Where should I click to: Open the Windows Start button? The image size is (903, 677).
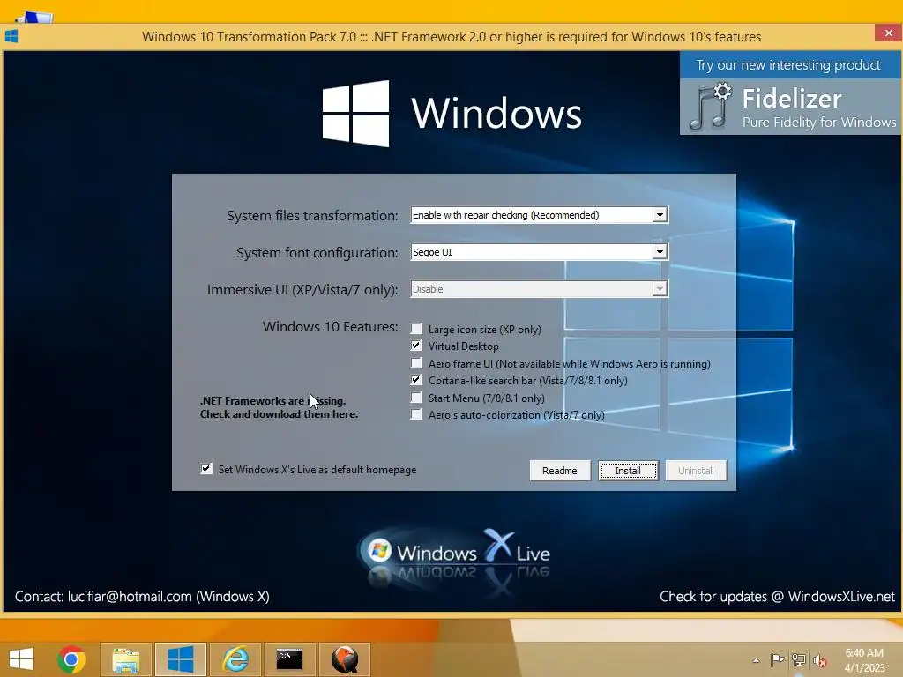click(21, 659)
